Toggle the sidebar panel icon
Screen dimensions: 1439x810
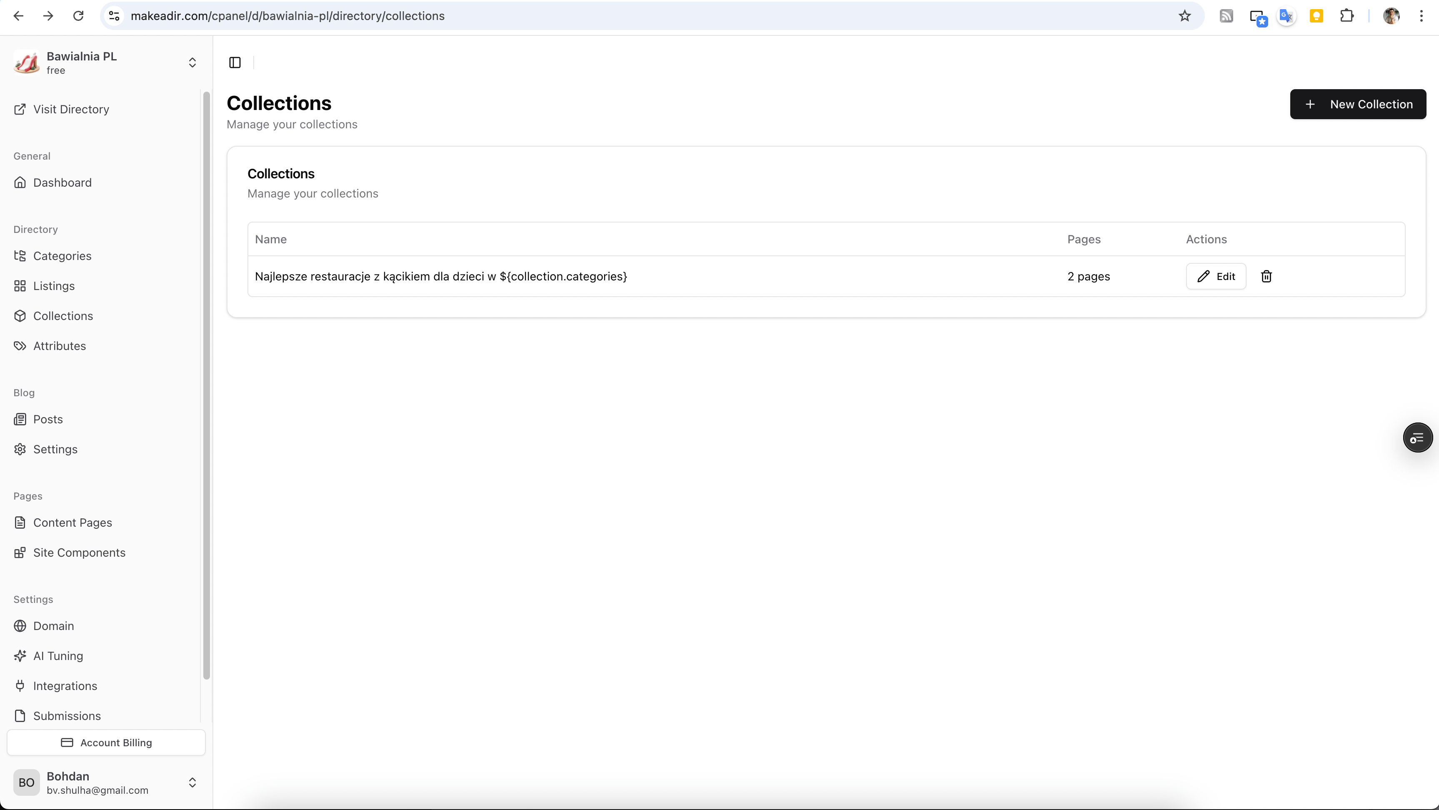point(235,62)
